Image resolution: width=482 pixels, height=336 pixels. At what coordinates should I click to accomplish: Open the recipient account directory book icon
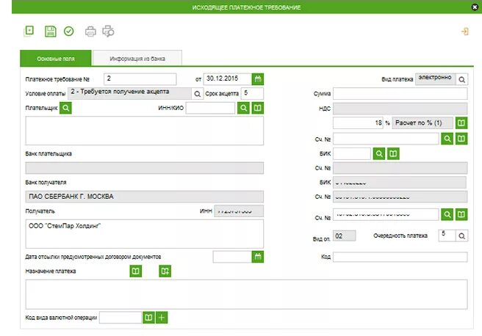[x=461, y=214]
